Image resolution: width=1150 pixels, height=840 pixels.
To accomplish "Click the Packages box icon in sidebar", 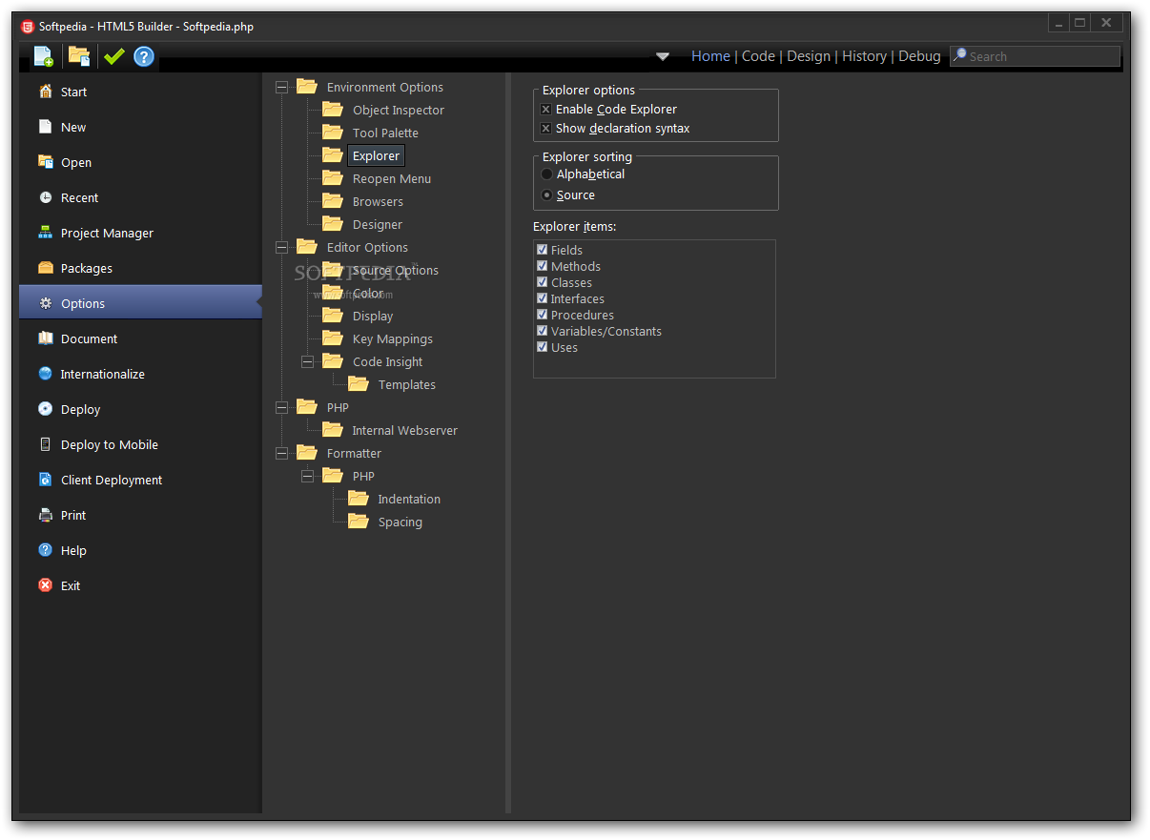I will click(x=45, y=268).
